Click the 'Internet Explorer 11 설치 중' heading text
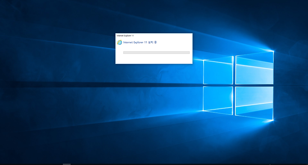308x165 pixels. coord(140,42)
